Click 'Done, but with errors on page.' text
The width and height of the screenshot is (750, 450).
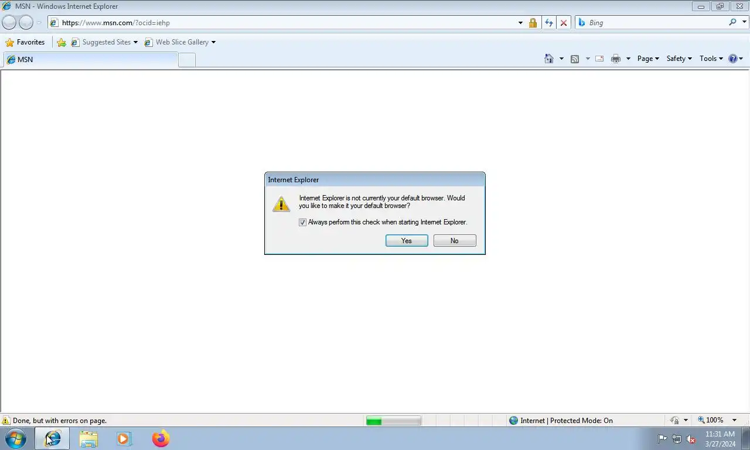(60, 421)
